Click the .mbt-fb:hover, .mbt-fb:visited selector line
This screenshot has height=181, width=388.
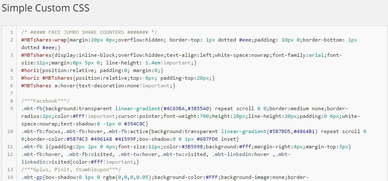click(155, 154)
